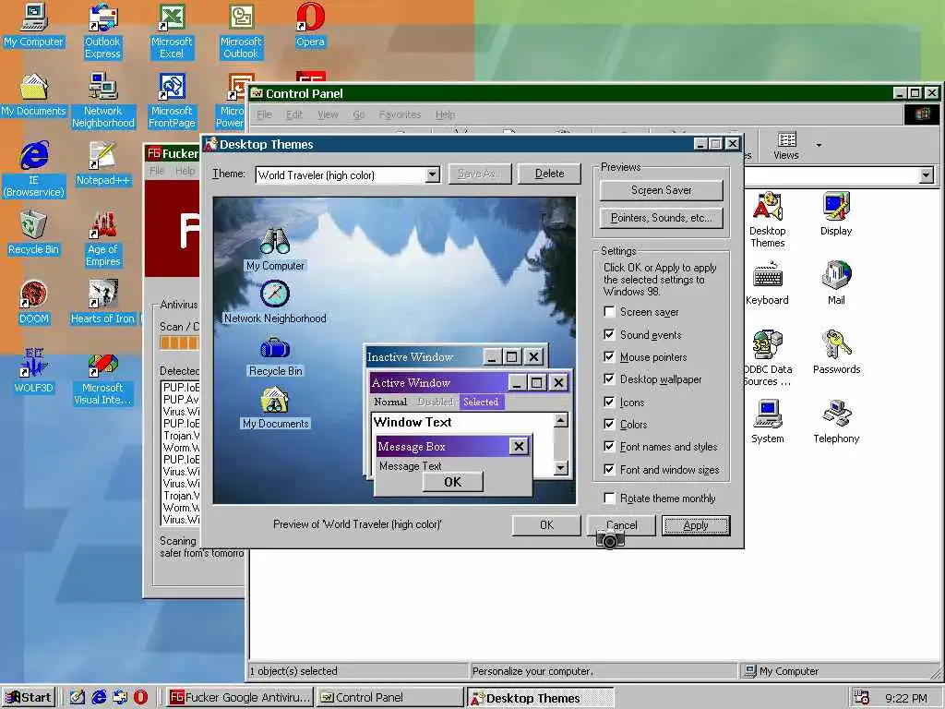Expand the Theme dropdown list
This screenshot has width=945, height=709.
pos(432,174)
